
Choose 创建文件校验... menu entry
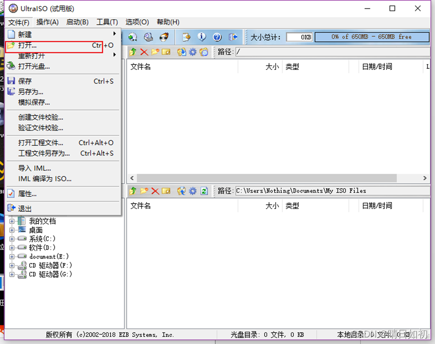click(x=63, y=117)
